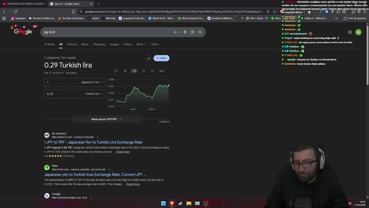Click Read more under Xe result
369x208 pixels.
(123, 152)
